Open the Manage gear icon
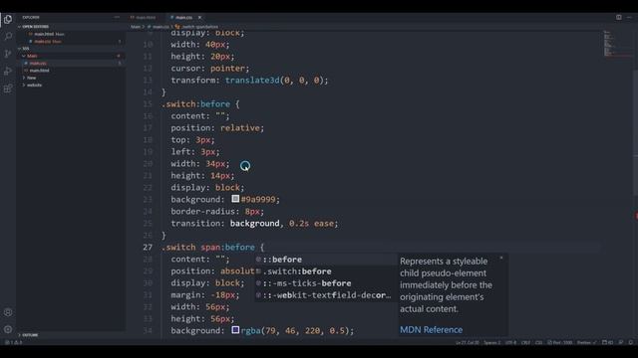Screen dimensions: 638x358 click(x=8, y=329)
